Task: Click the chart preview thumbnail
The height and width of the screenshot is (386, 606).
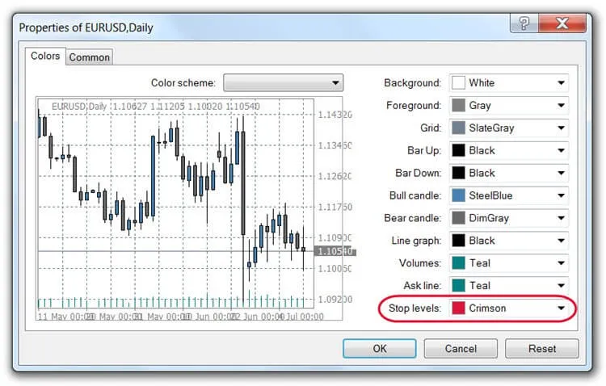Action: pyautogui.click(x=189, y=208)
